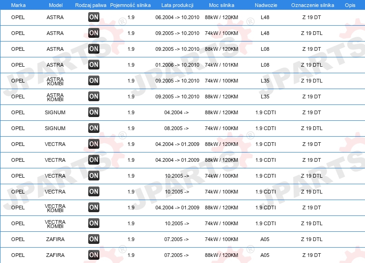Click the ON fuel icon for Signum 08.2005
Image resolution: width=365 pixels, height=263 pixels.
[x=94, y=128]
